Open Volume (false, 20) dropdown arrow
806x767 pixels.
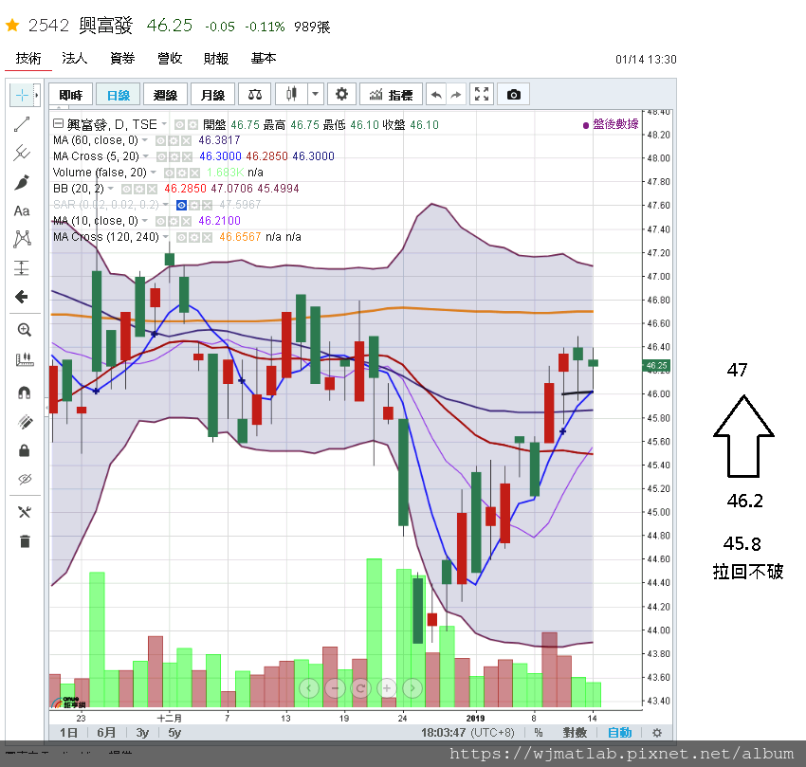point(154,172)
